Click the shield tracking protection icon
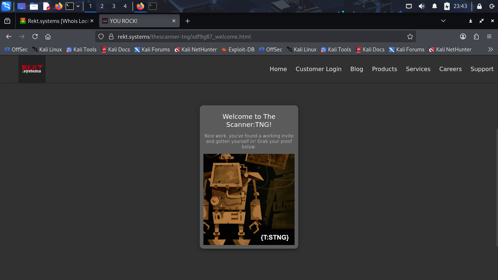 point(101,36)
